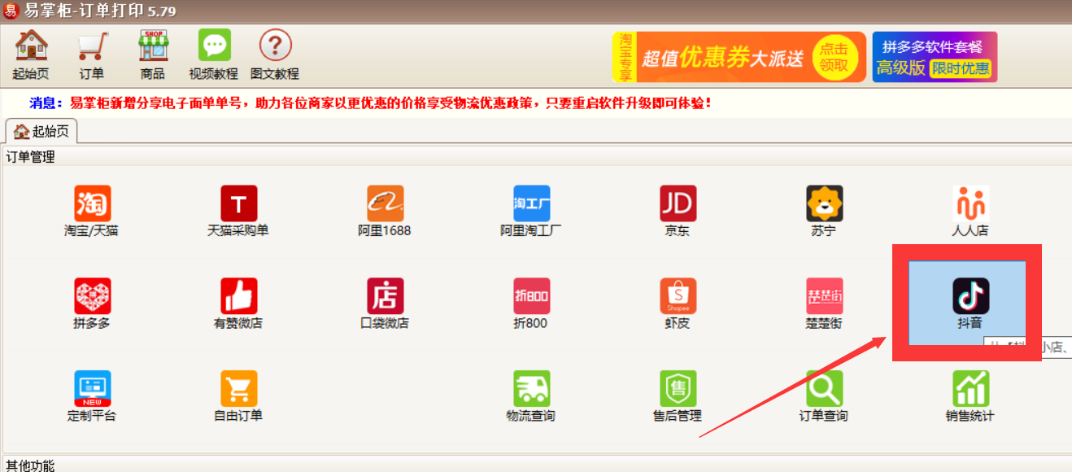Viewport: 1072px width, 472px height.
Task: Open 虾皮 Shopee icon
Action: coord(678,304)
